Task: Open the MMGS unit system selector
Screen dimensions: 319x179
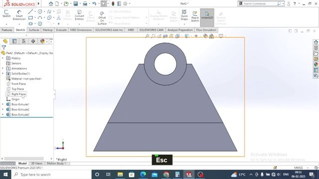Action: point(301,168)
